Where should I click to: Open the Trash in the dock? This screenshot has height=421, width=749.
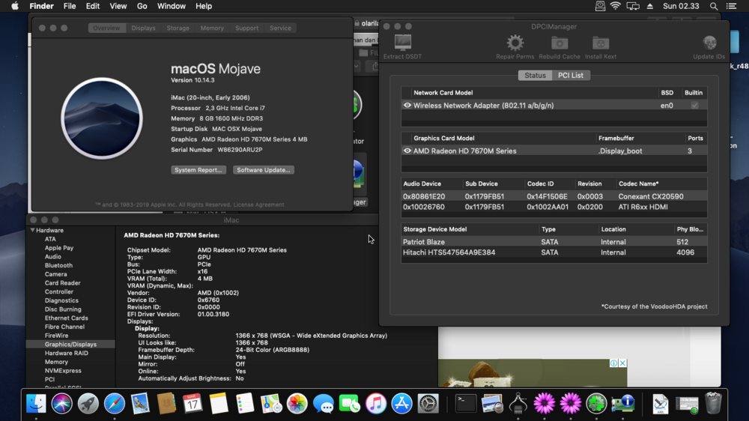click(x=713, y=404)
